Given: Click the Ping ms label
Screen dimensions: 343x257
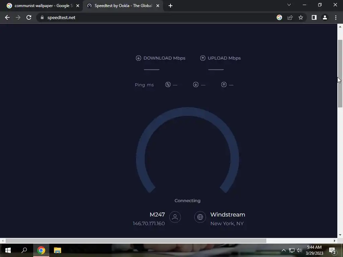Looking at the screenshot, I should pos(144,85).
